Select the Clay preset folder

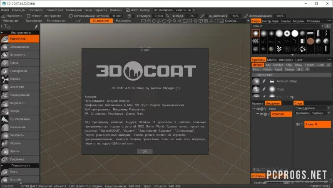[289, 65]
